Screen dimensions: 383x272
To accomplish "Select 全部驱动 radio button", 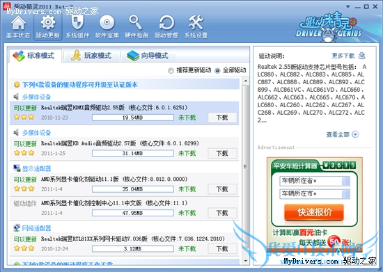I will [x=217, y=71].
